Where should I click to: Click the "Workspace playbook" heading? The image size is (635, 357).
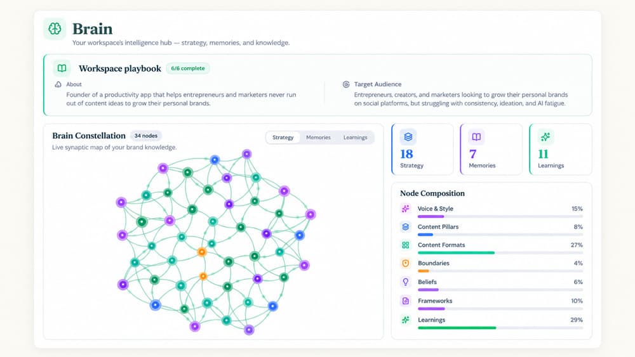(120, 68)
